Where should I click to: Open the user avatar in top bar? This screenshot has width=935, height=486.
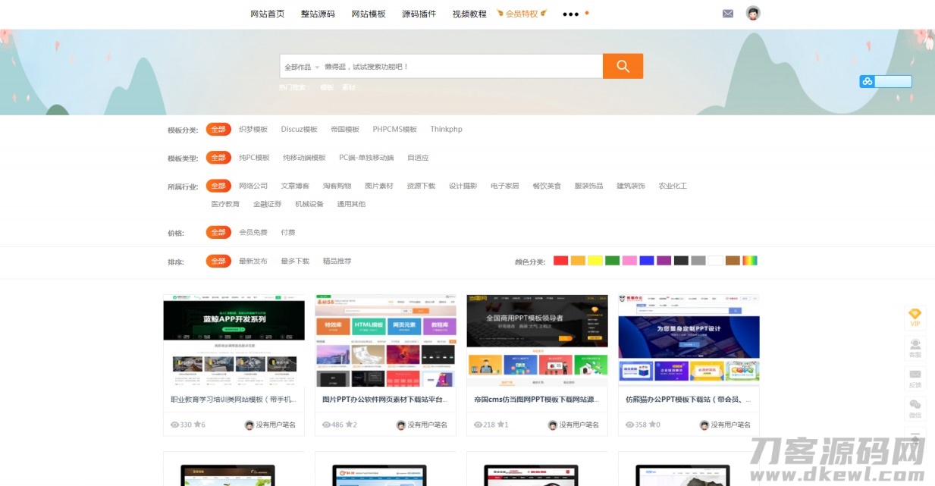(753, 13)
